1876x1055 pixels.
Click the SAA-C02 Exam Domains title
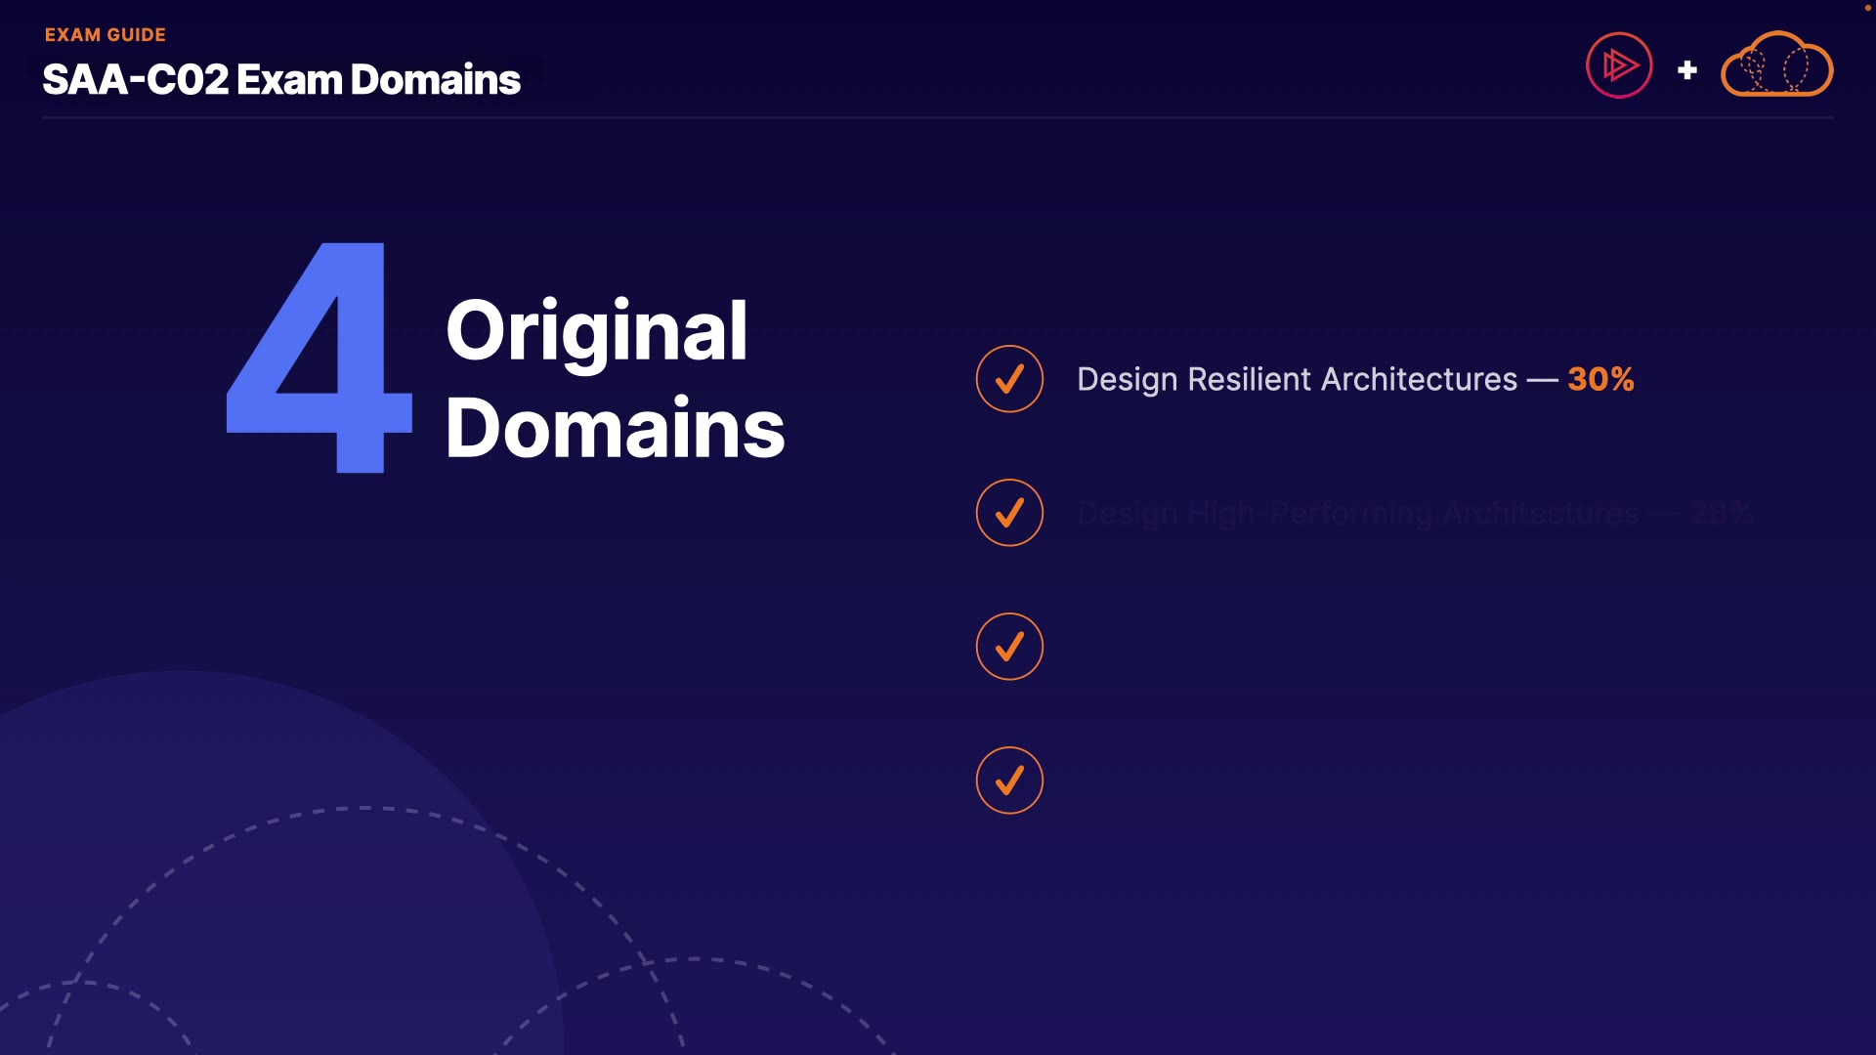[x=281, y=80]
